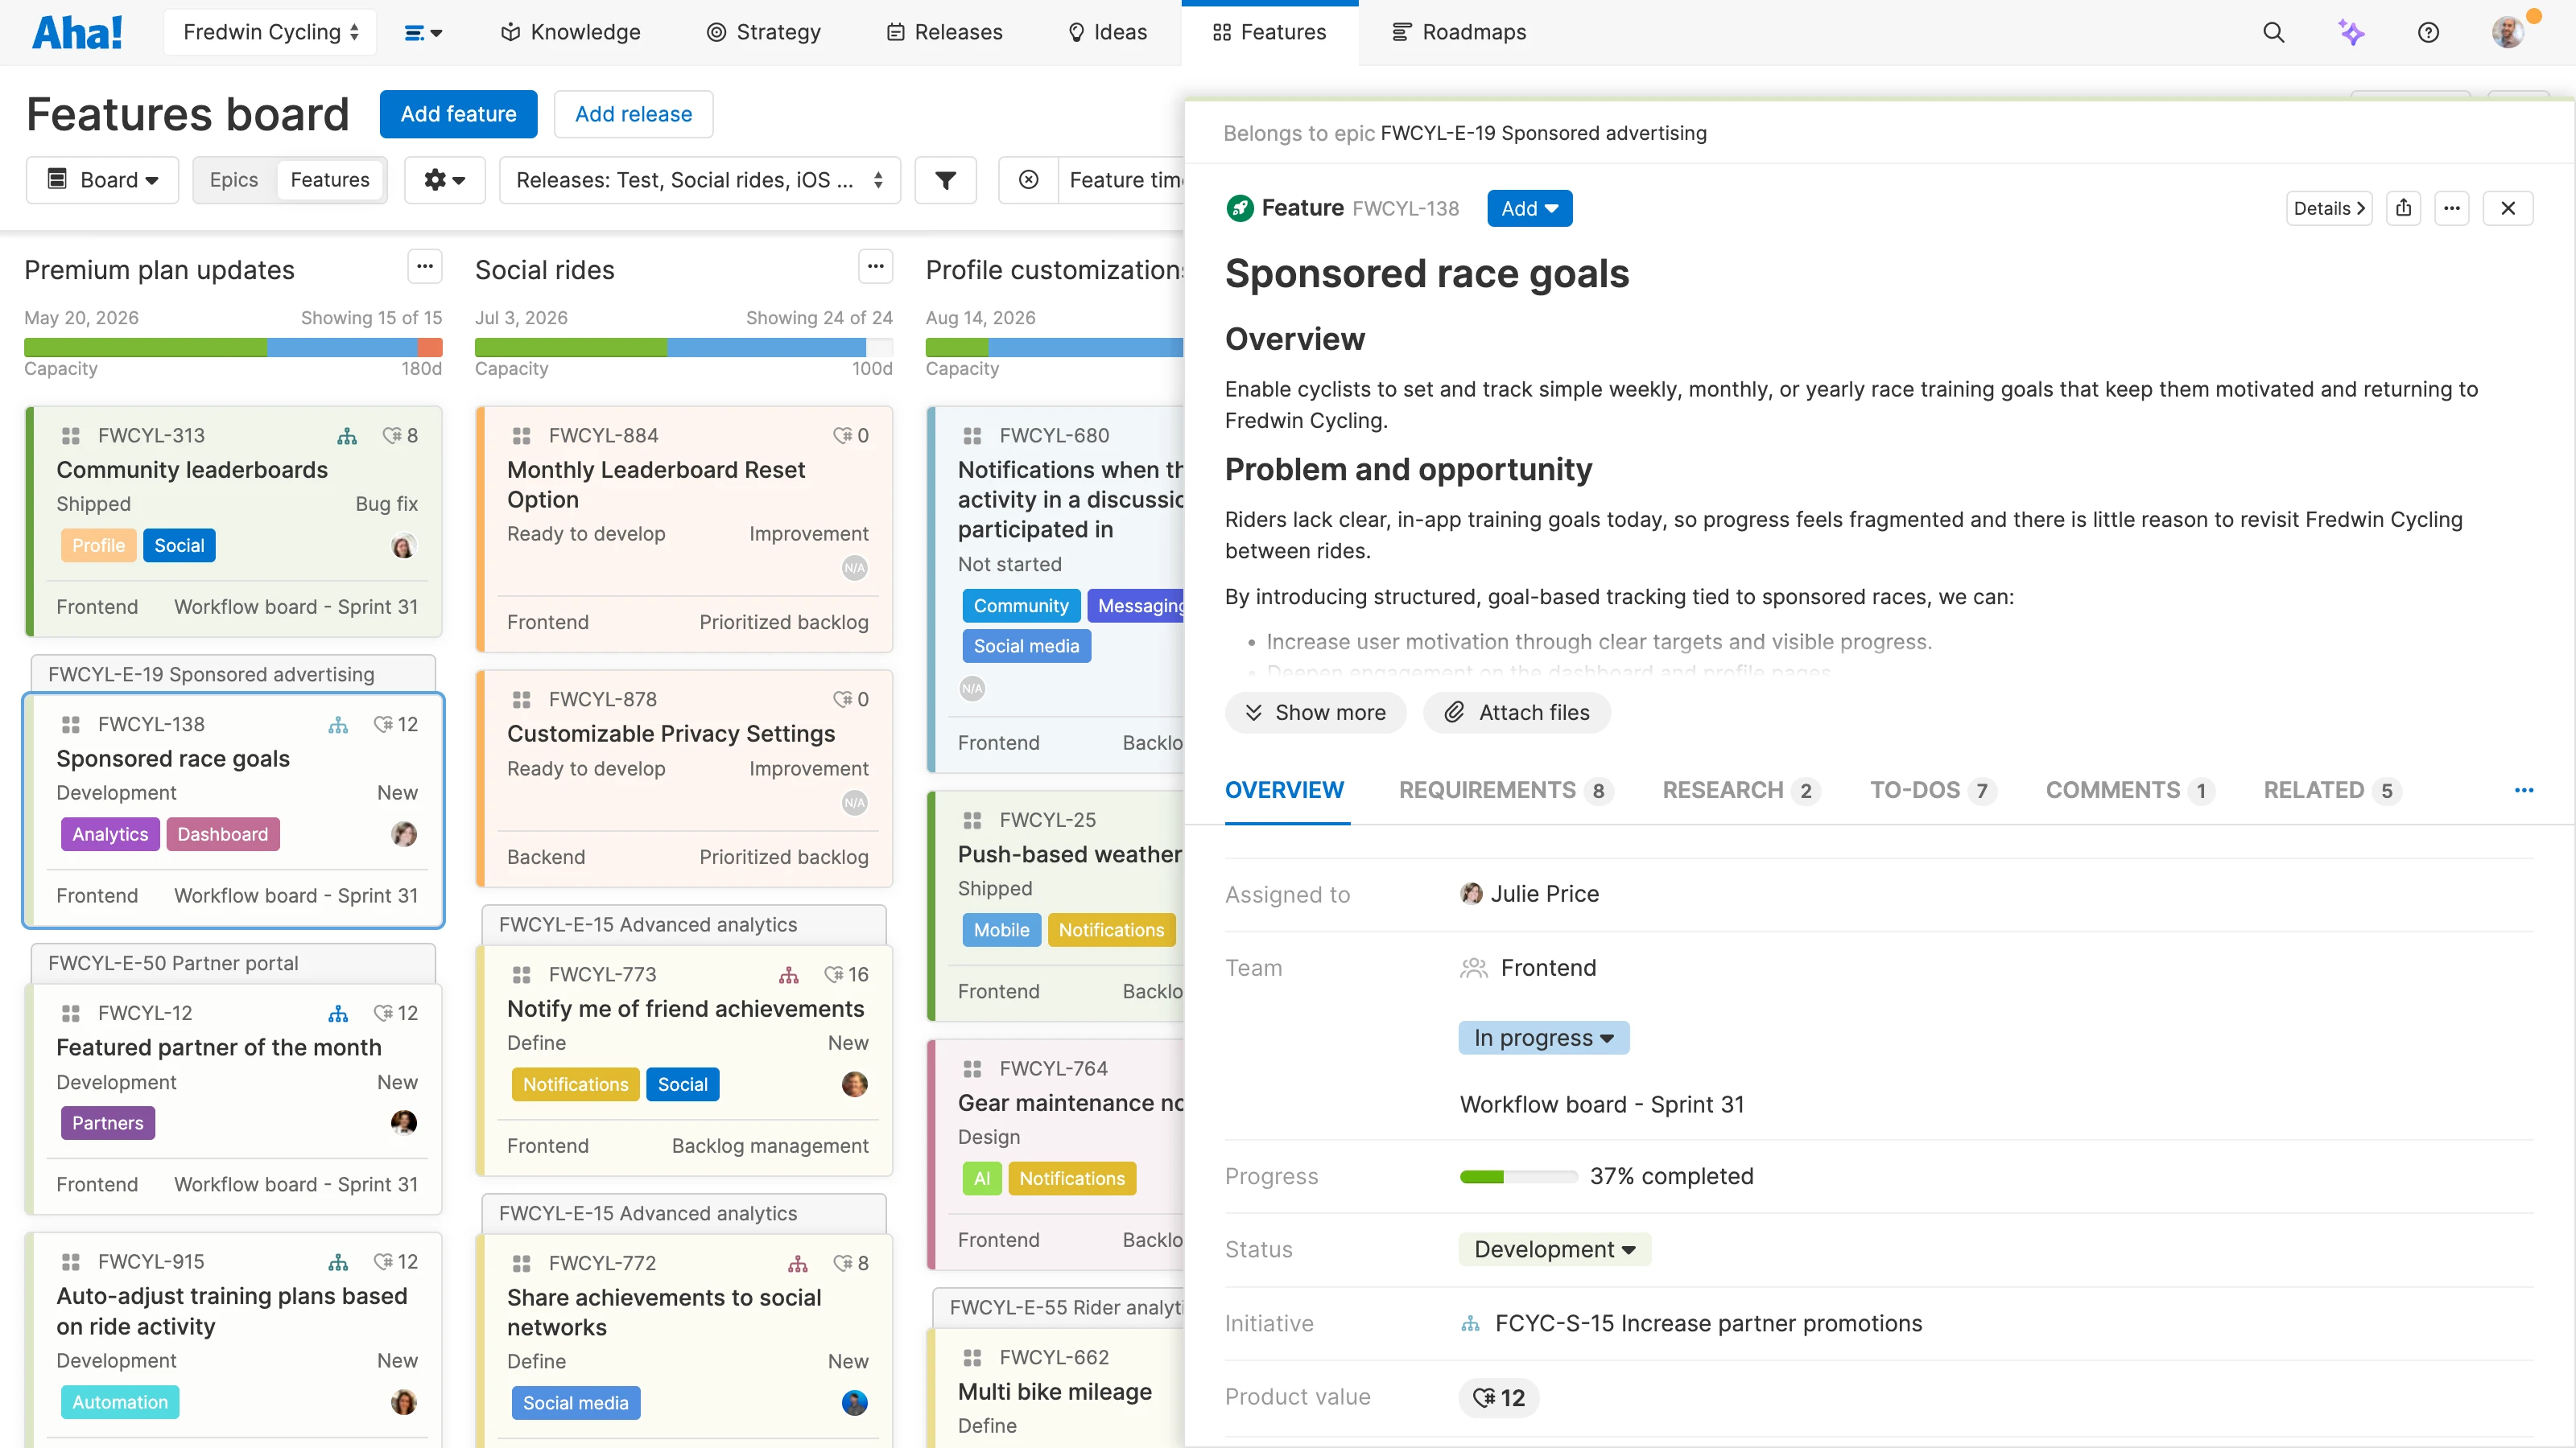Open the Development status dropdown
The height and width of the screenshot is (1448, 2576).
1553,1249
